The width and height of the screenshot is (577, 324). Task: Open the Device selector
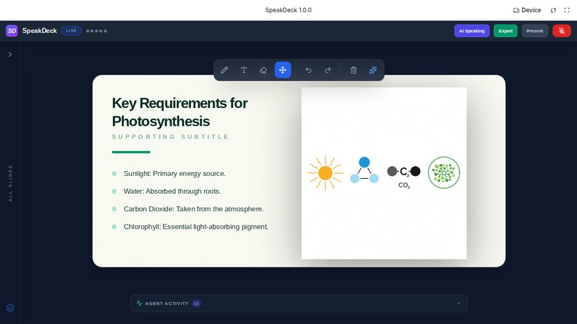click(x=527, y=10)
